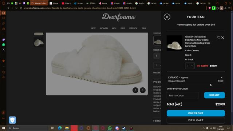The width and height of the screenshot is (233, 131).
Task: Open the product name link in the bag
Action: click(198, 41)
